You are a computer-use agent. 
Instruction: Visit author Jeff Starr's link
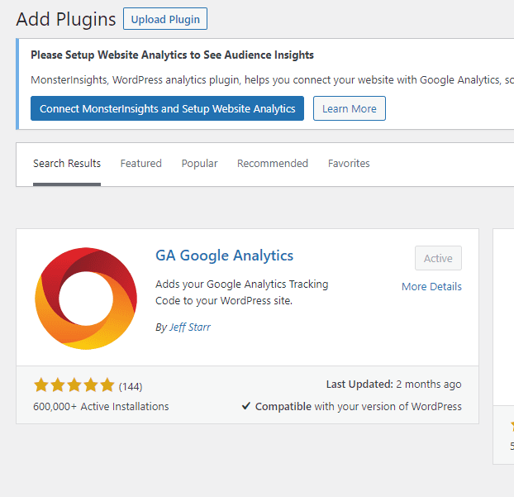click(x=190, y=327)
